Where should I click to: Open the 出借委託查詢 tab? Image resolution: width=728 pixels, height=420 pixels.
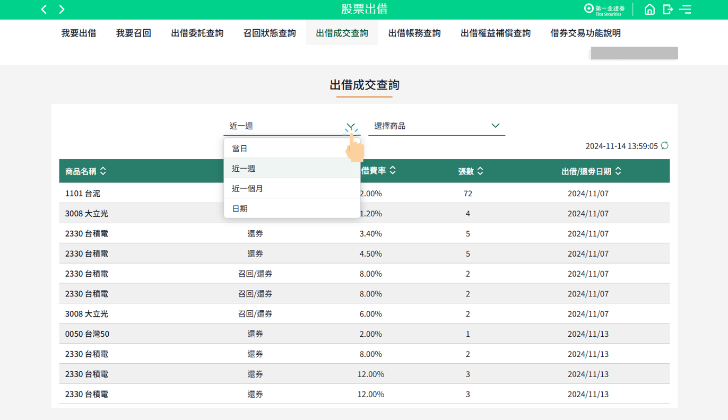coord(197,33)
